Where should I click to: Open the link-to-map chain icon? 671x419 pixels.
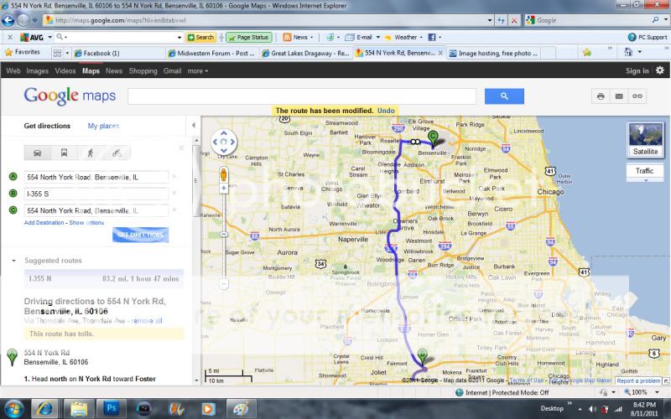pos(637,96)
